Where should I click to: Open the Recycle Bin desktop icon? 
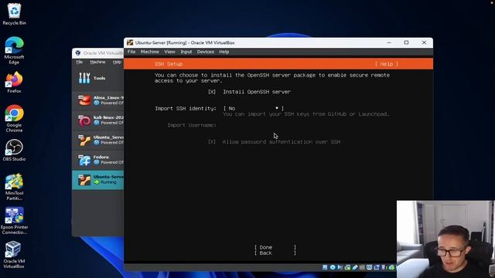(14, 14)
